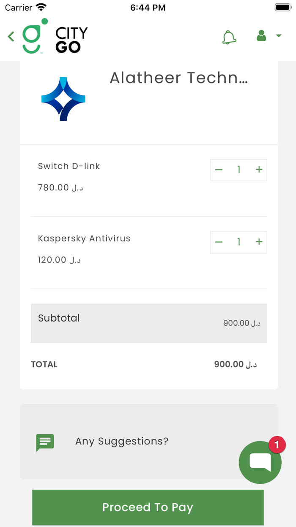Open Alatheer Techn... store title
This screenshot has width=296, height=527.
click(178, 78)
